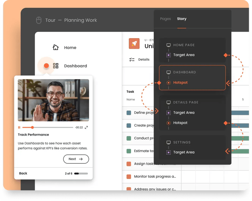Select Target Area icon under Home Page
252x201 pixels.
pos(168,55)
